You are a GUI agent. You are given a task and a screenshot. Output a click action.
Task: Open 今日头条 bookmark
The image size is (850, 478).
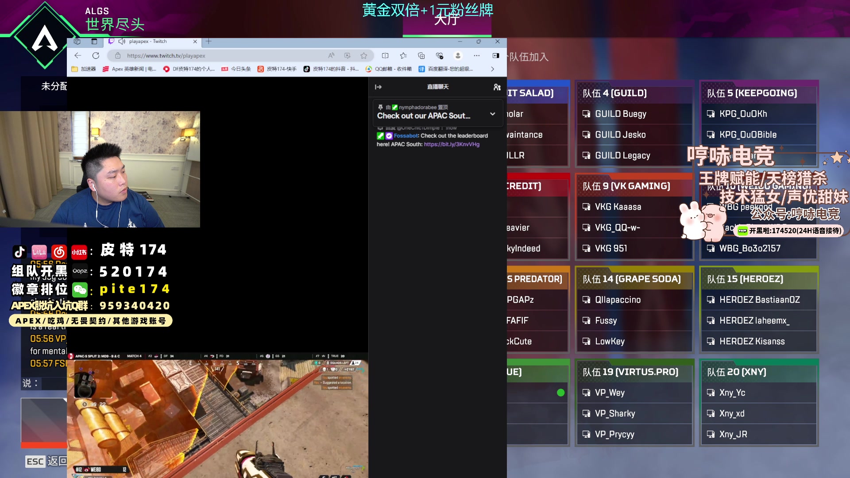236,69
